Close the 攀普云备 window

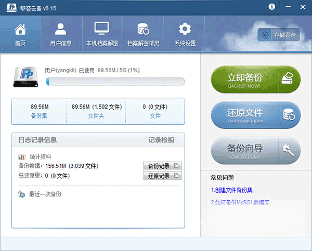click(303, 7)
